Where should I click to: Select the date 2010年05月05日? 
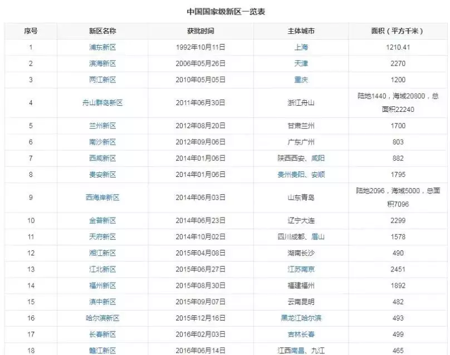click(x=200, y=80)
